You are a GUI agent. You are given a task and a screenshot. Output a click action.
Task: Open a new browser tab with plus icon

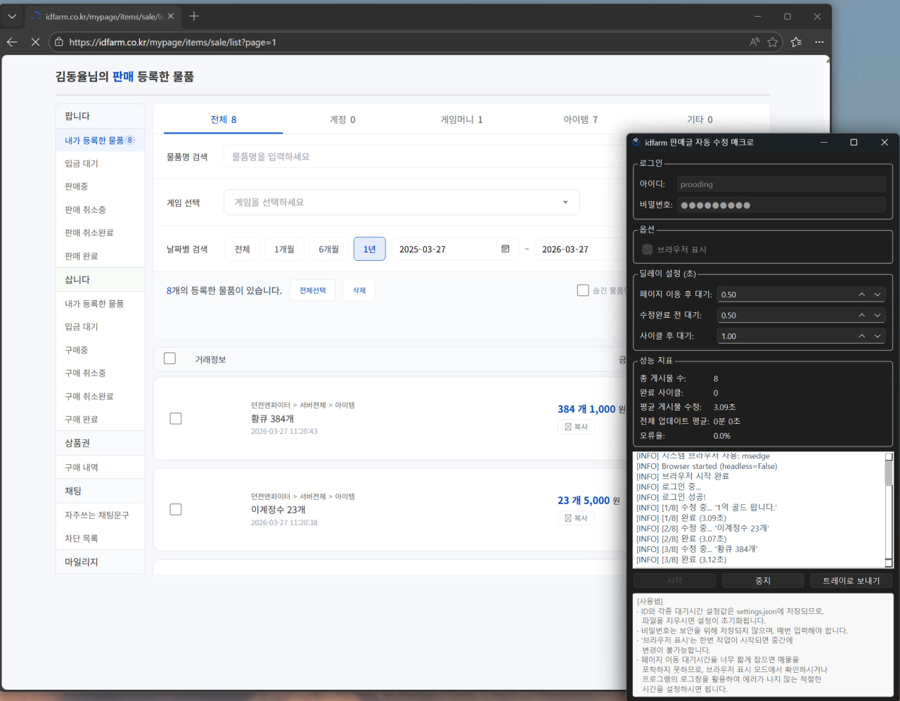[x=194, y=16]
